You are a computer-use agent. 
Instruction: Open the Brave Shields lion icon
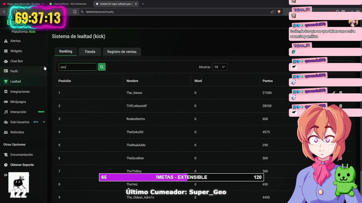coord(279,12)
